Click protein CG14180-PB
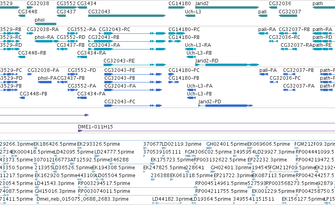The height and width of the screenshot is (205, 335). coord(184,78)
